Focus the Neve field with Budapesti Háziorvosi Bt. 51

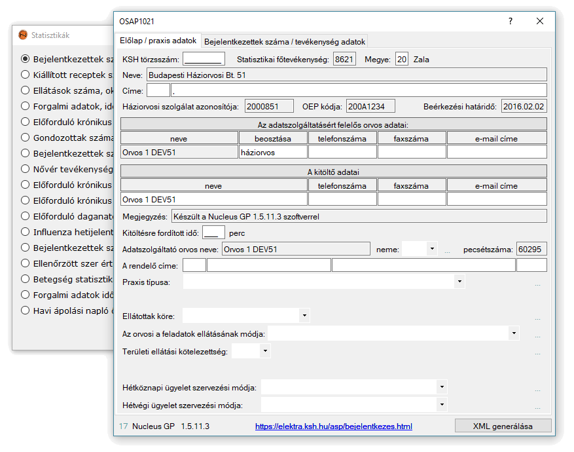pyautogui.click(x=347, y=75)
